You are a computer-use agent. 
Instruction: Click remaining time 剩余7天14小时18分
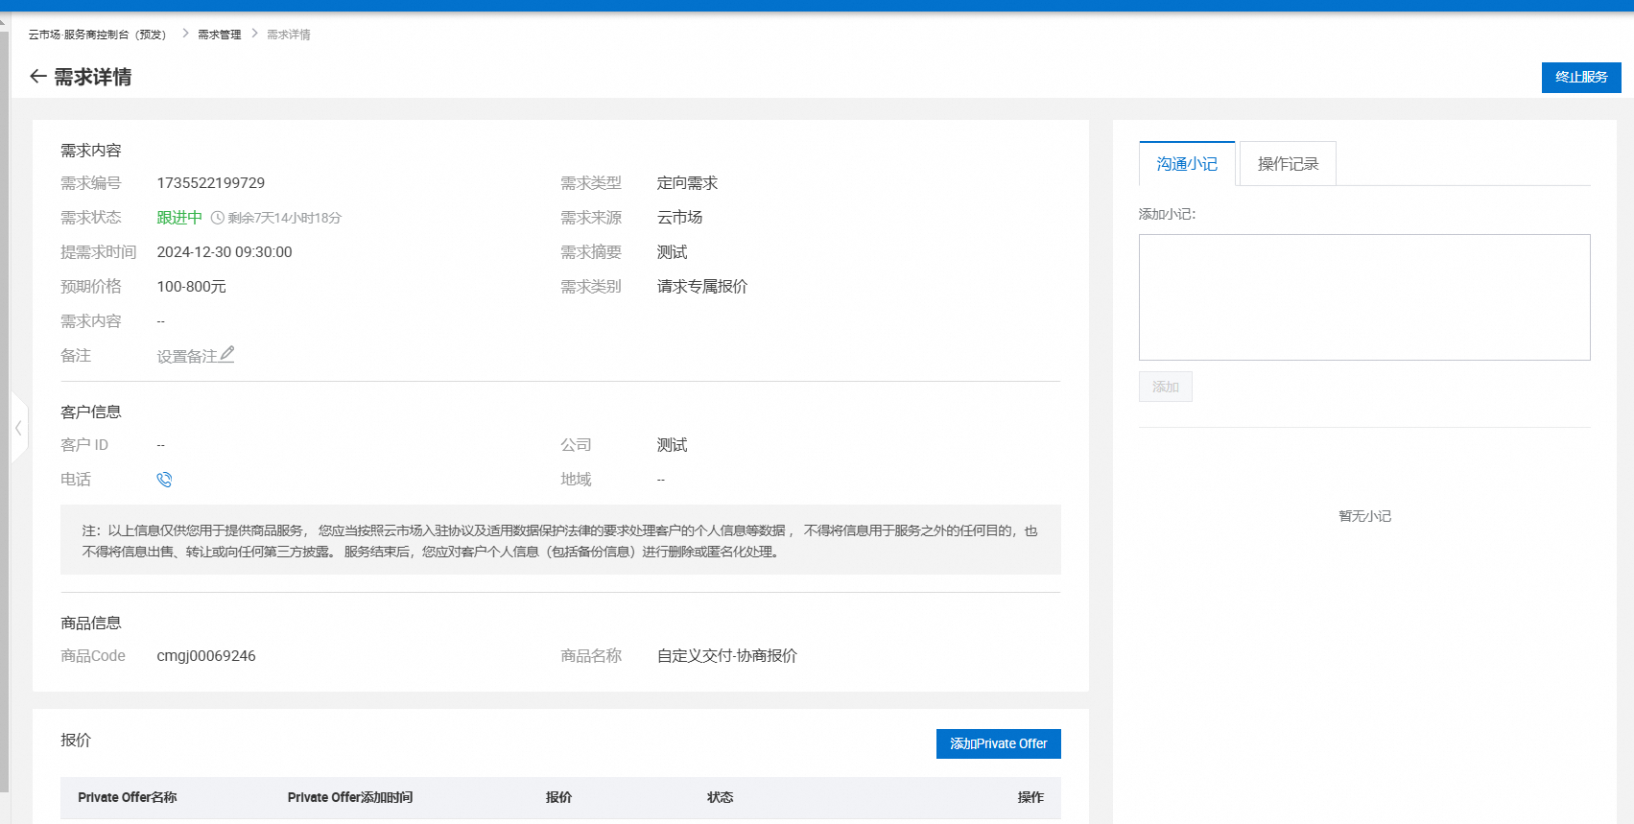click(x=284, y=218)
